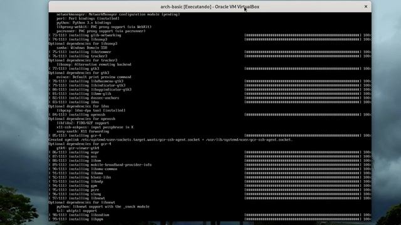The image size is (401, 225).
Task: Click the 'samba: Windows Domain SSO' line
Action: pos(82,47)
